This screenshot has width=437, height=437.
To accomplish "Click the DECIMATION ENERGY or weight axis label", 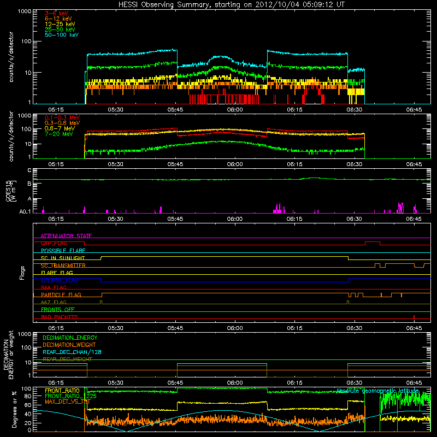I will point(8,355).
